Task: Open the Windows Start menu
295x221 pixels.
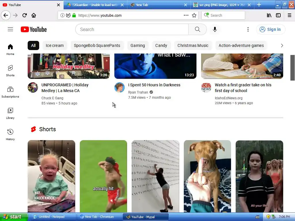Action: click(14, 217)
